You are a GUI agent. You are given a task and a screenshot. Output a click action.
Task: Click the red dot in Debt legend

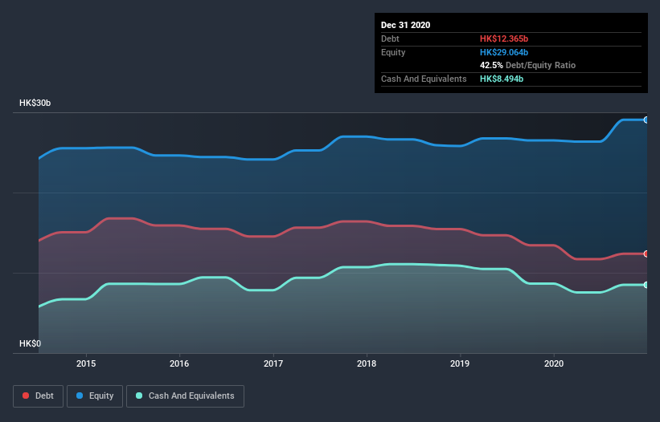point(26,396)
